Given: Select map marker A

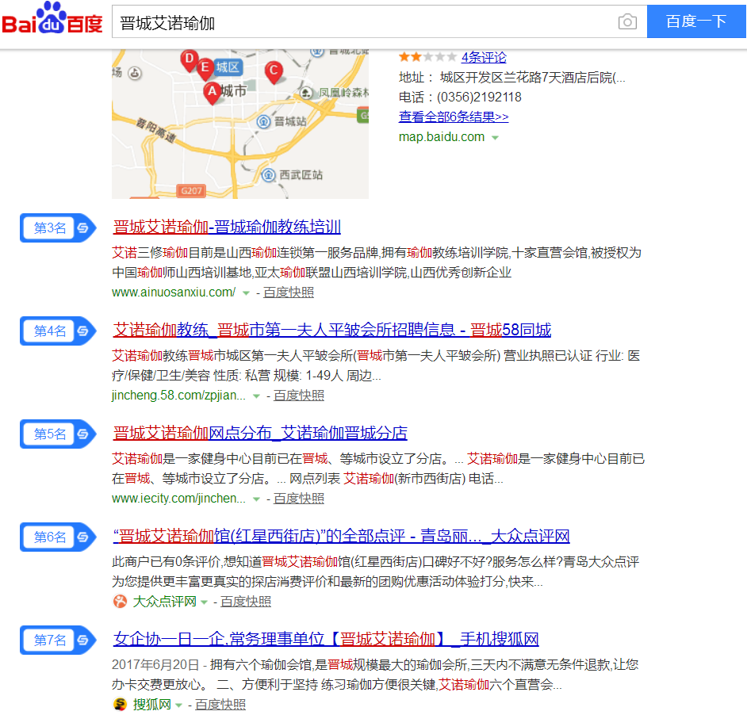Looking at the screenshot, I should tap(212, 93).
